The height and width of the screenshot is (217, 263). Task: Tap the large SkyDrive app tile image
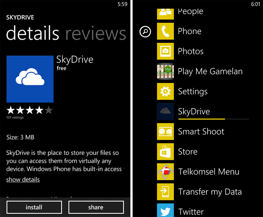pos(30,79)
